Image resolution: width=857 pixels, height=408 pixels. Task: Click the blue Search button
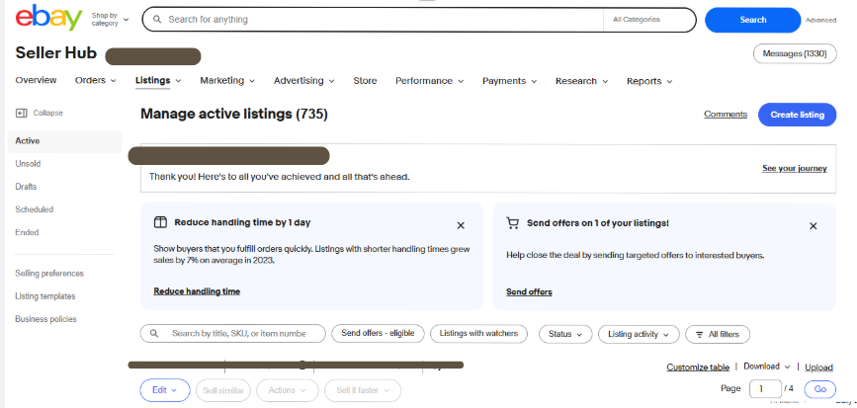pos(752,20)
